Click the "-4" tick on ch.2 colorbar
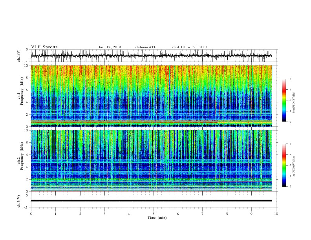This screenshot has width=311, height=240. click(289, 155)
